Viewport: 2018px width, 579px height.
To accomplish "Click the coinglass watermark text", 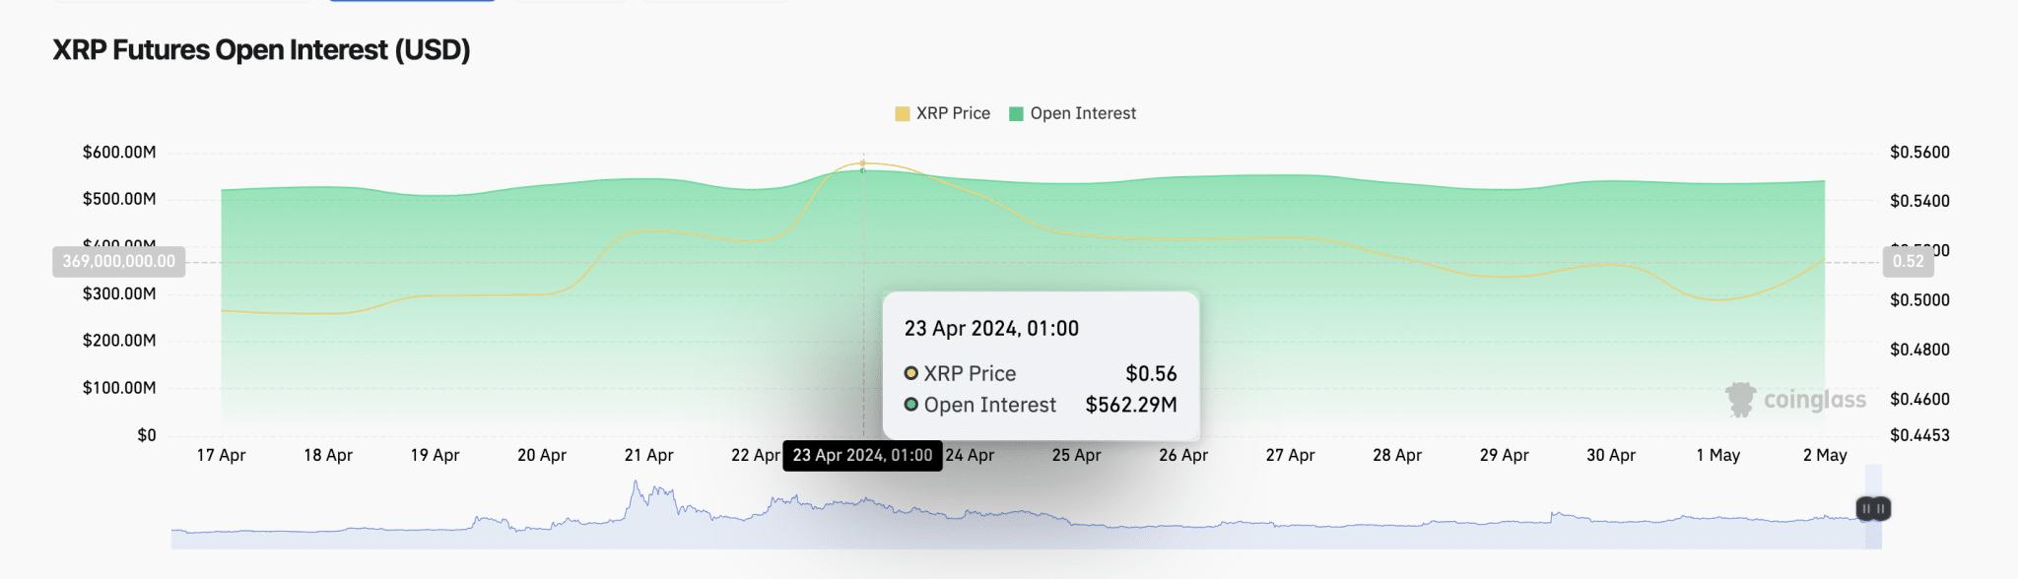I will click(1814, 399).
